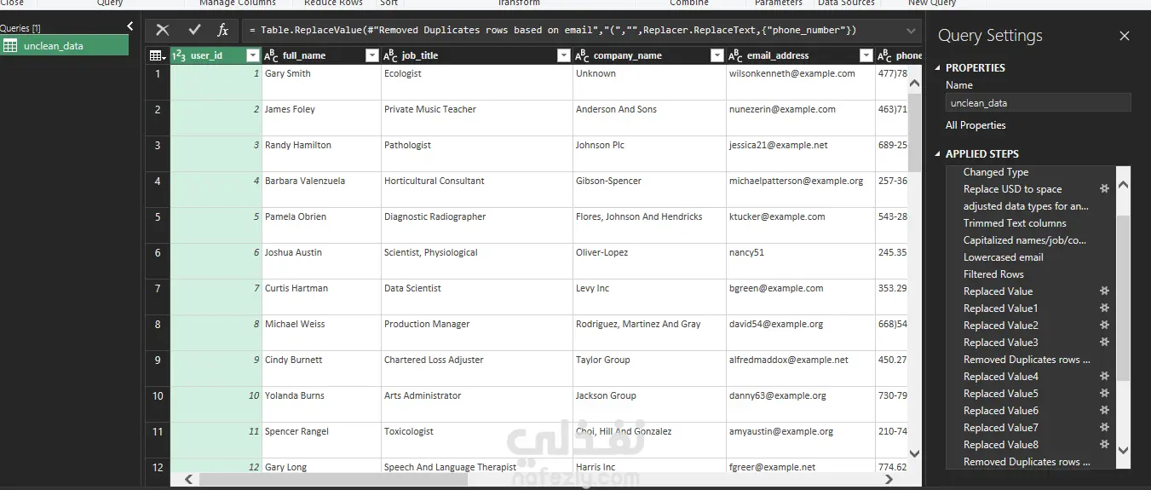Open company_name column filter dropdown
1151x490 pixels.
[716, 55]
